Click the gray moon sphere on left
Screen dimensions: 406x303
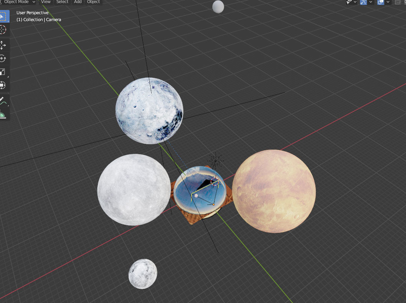click(134, 190)
